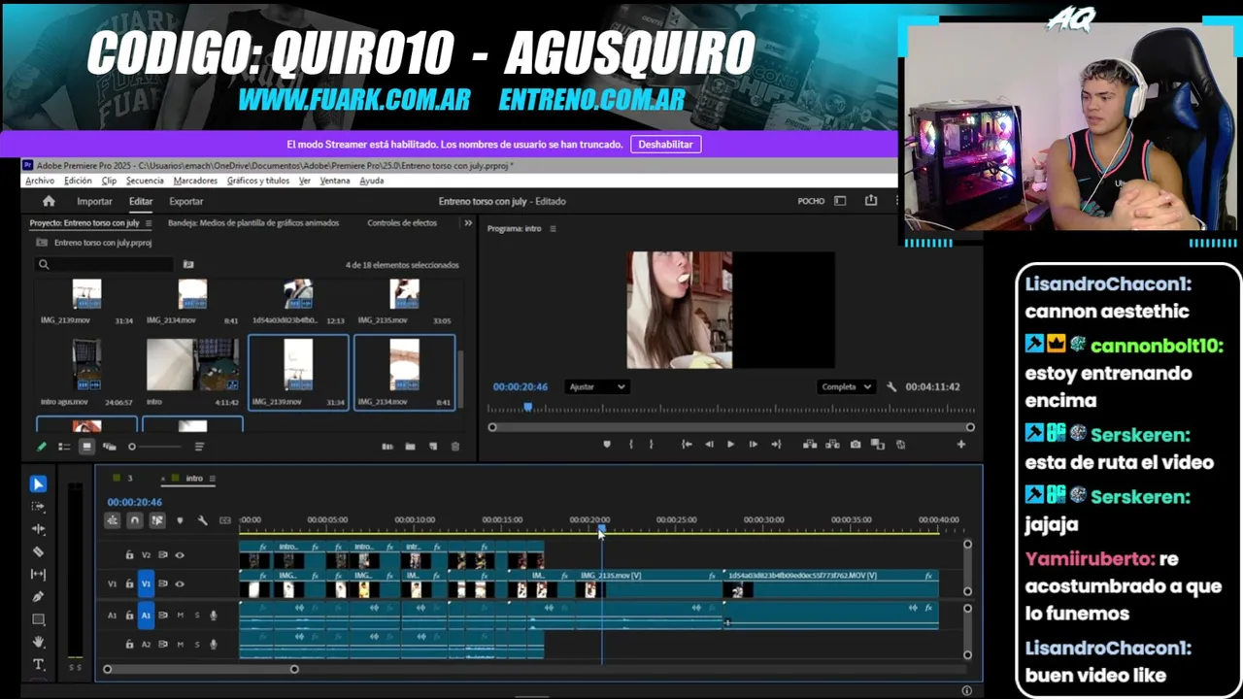Open the Secuencia menu

[x=145, y=181]
